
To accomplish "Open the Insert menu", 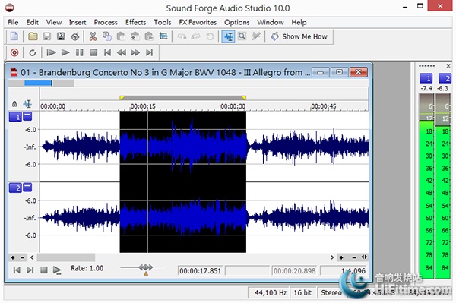I will tap(78, 22).
